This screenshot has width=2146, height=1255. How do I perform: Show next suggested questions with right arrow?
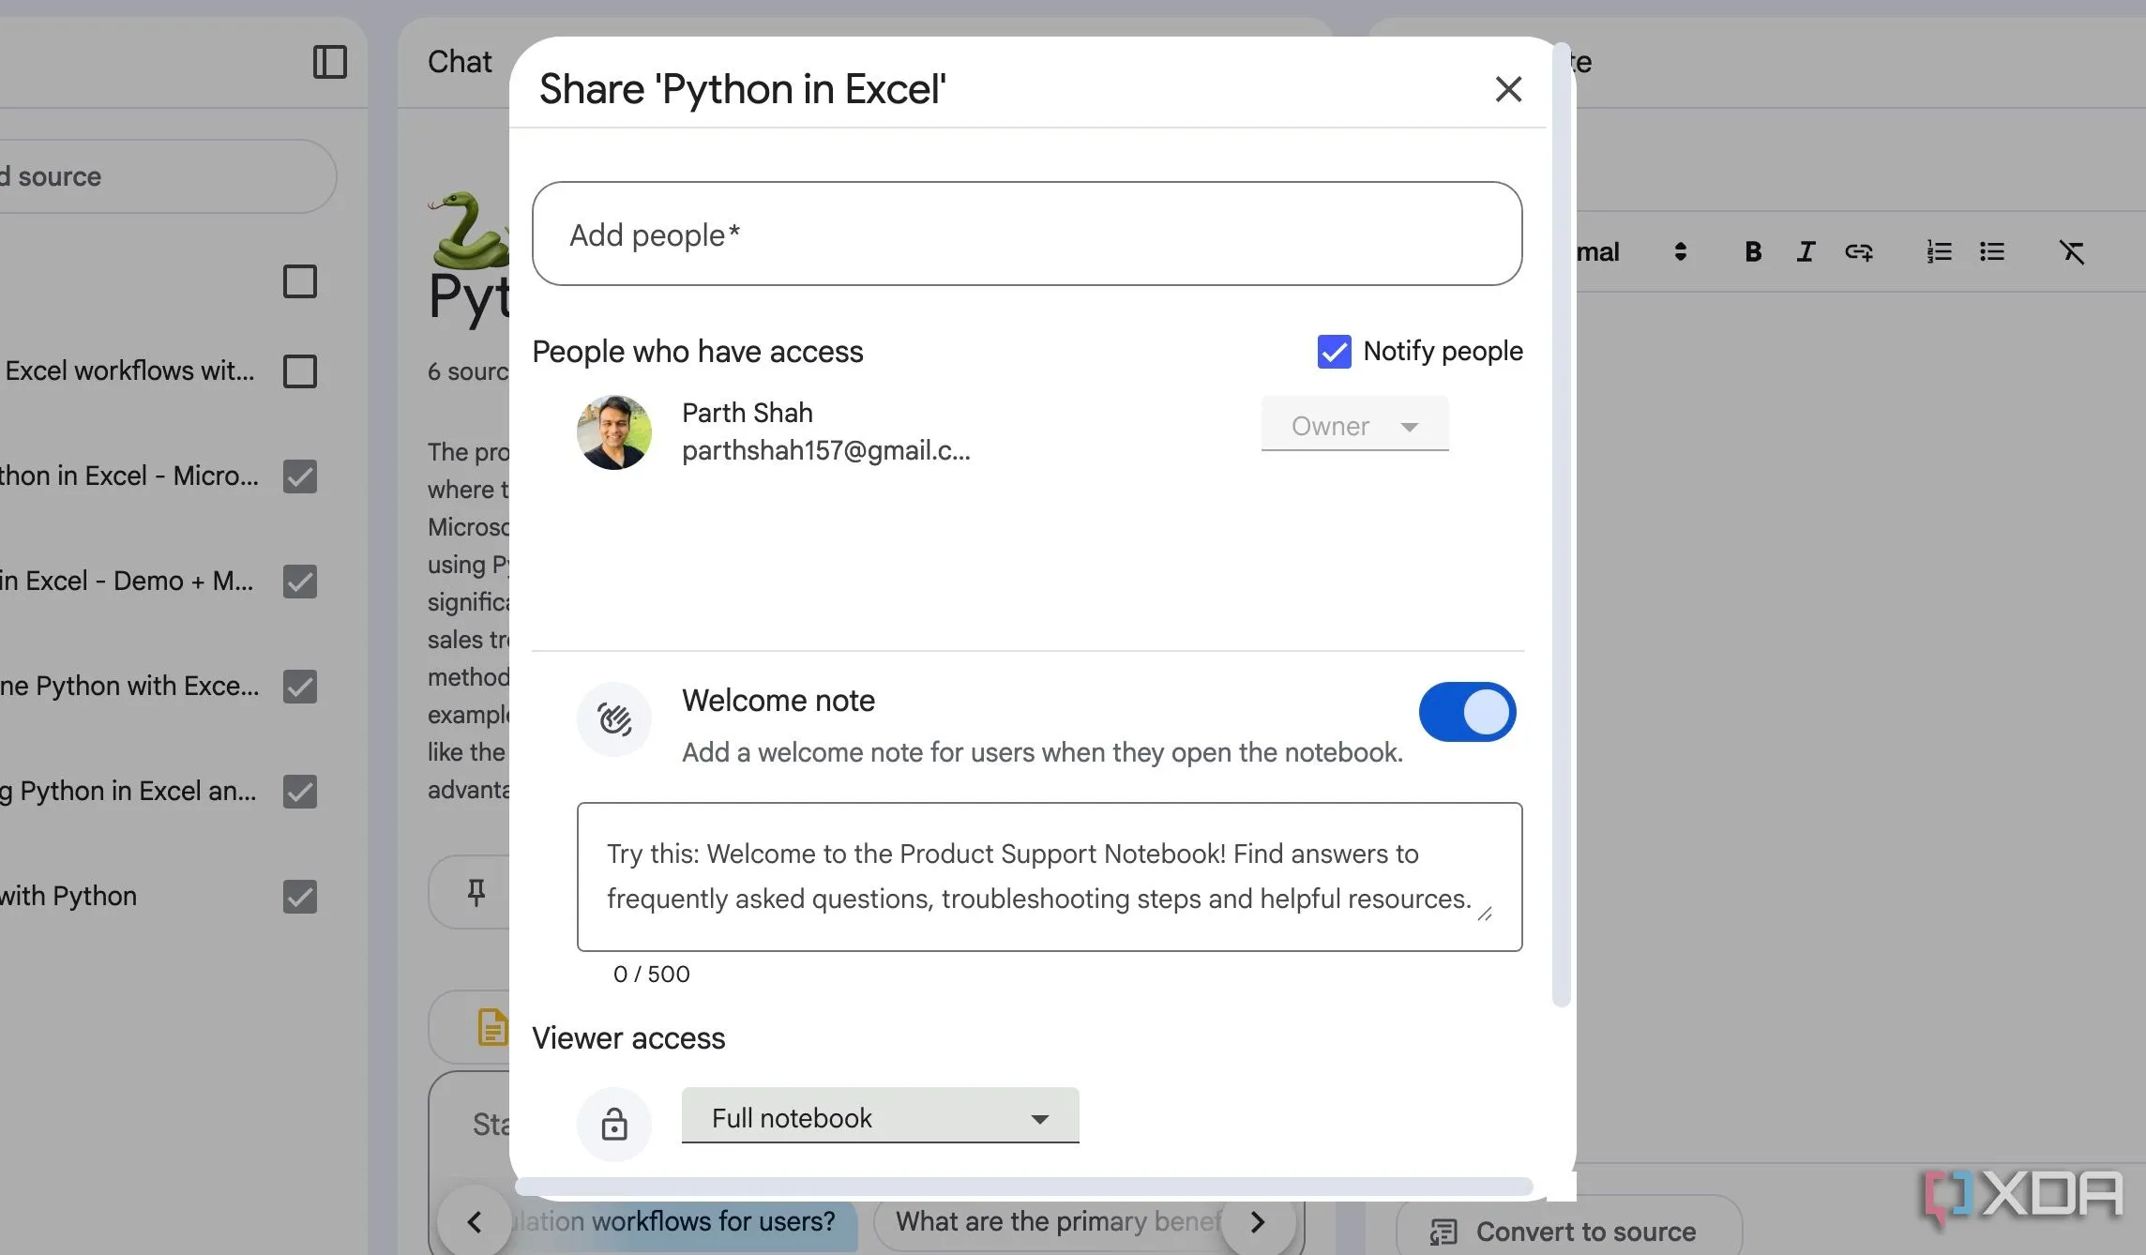[1258, 1221]
